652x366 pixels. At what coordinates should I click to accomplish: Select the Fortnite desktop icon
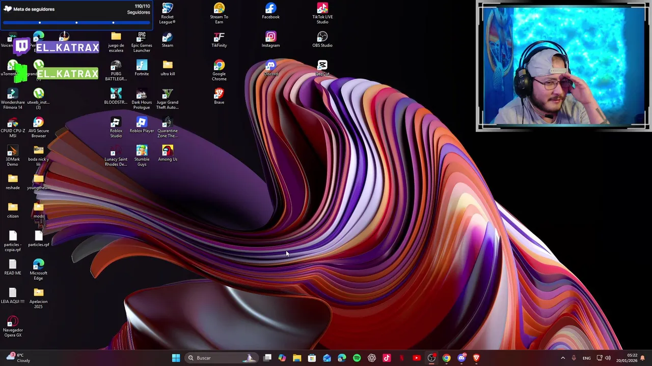pyautogui.click(x=142, y=68)
